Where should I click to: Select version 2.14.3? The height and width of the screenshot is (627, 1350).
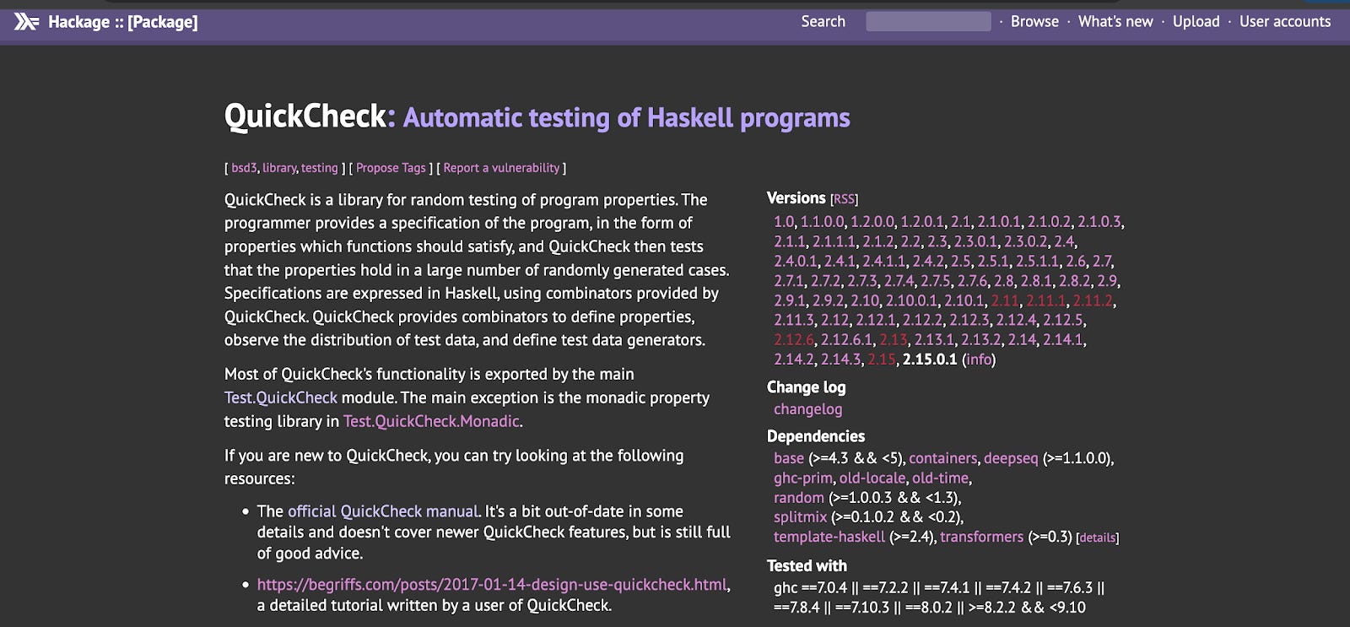(x=841, y=359)
